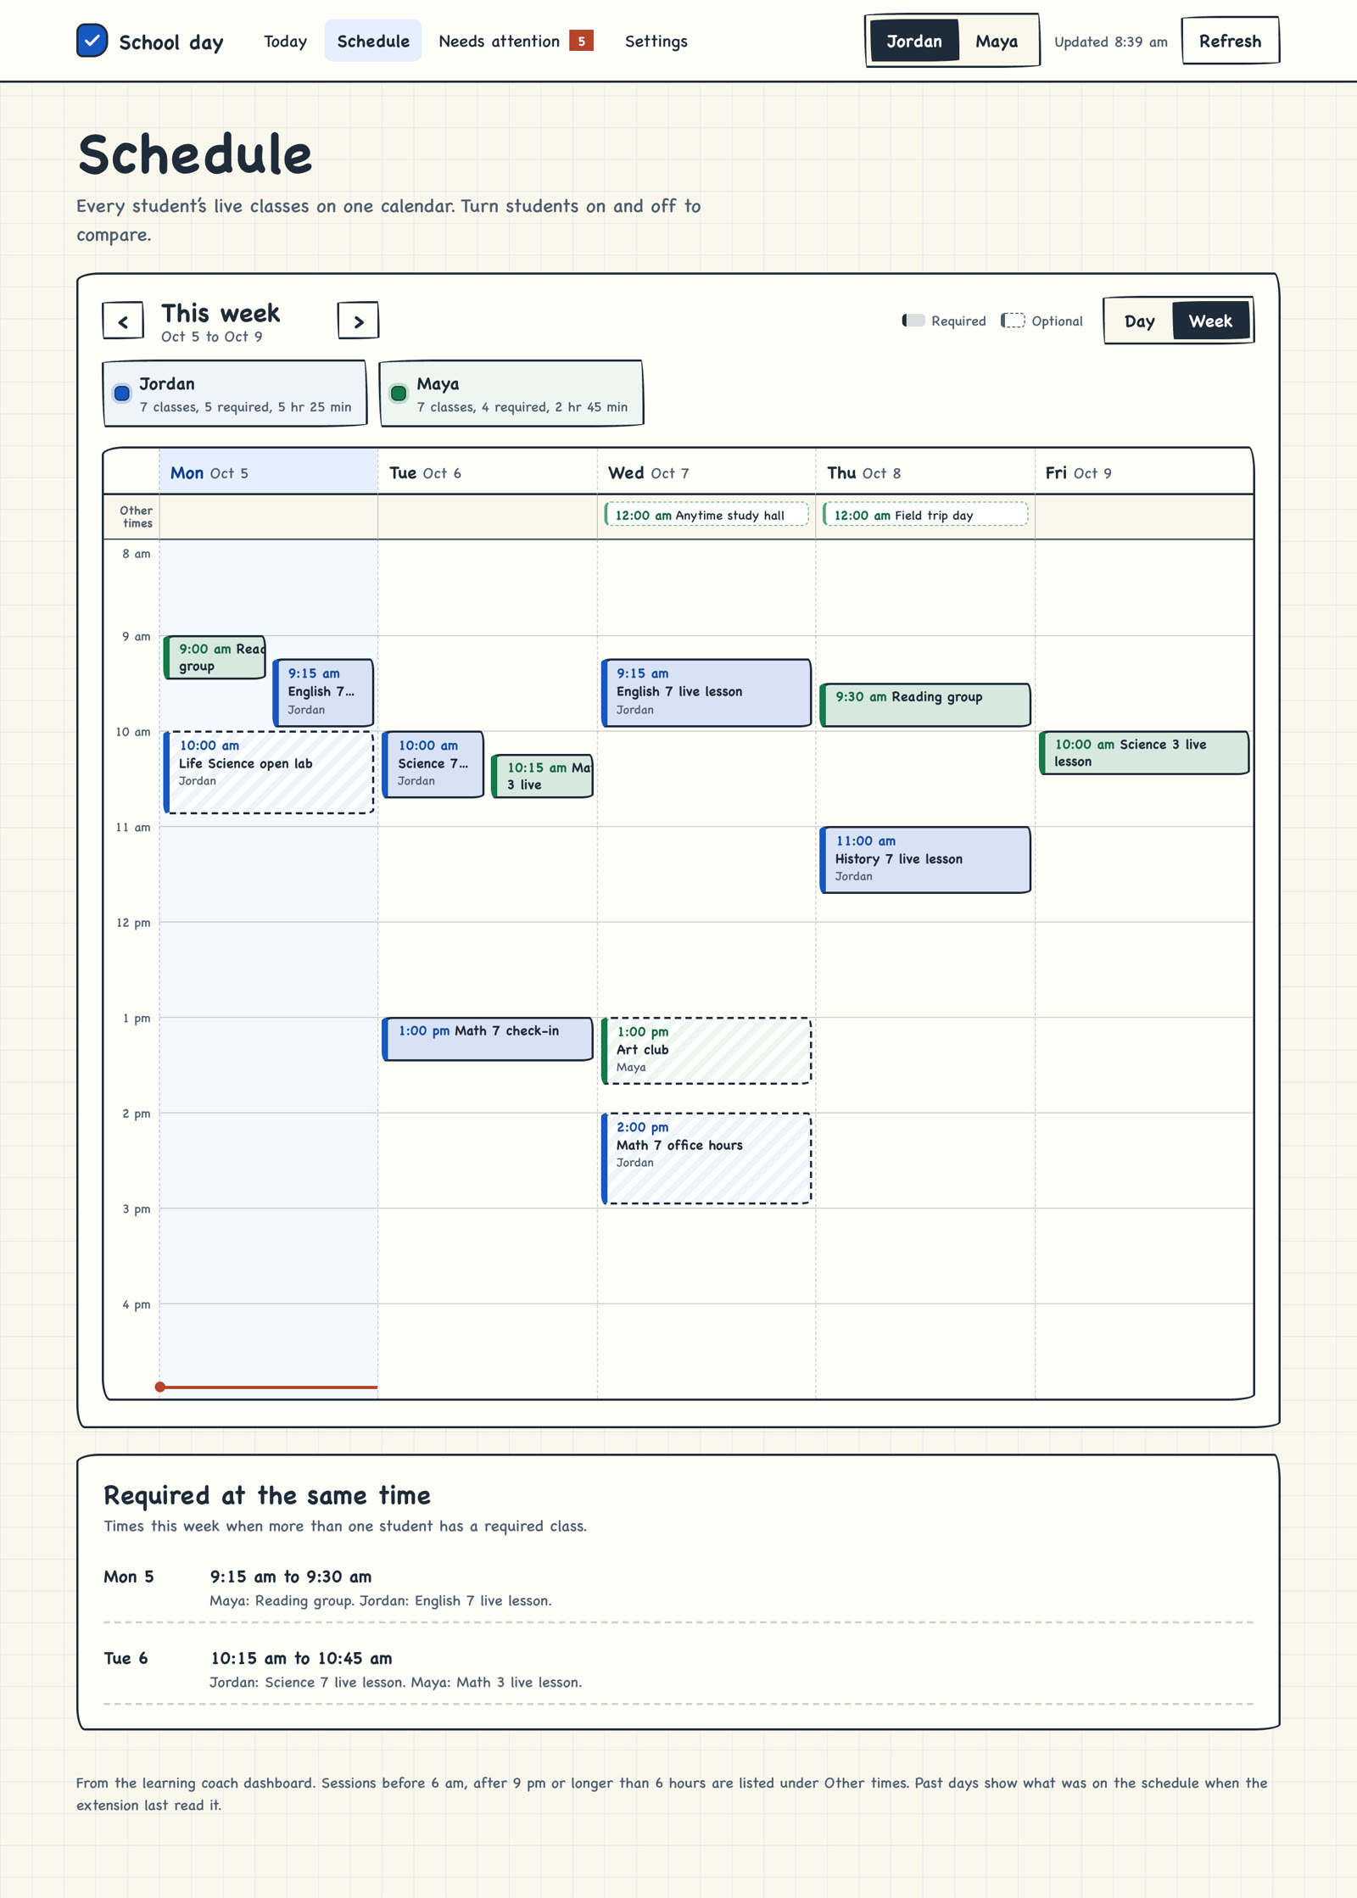Open the Settings tab

656,41
